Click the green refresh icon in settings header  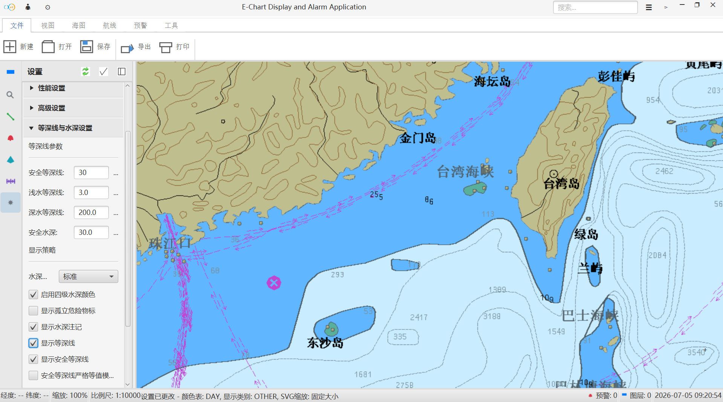(x=86, y=72)
